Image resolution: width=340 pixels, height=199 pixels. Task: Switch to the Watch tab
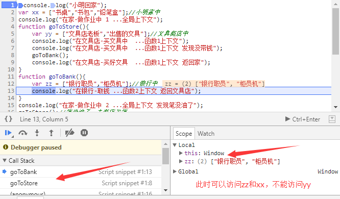point(206,134)
